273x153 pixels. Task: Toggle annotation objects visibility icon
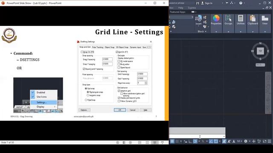click(x=224, y=141)
